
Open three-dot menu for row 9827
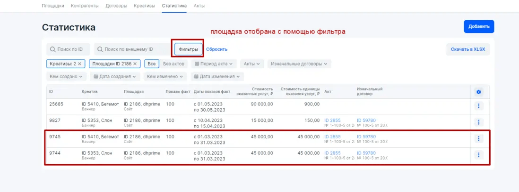pyautogui.click(x=478, y=122)
